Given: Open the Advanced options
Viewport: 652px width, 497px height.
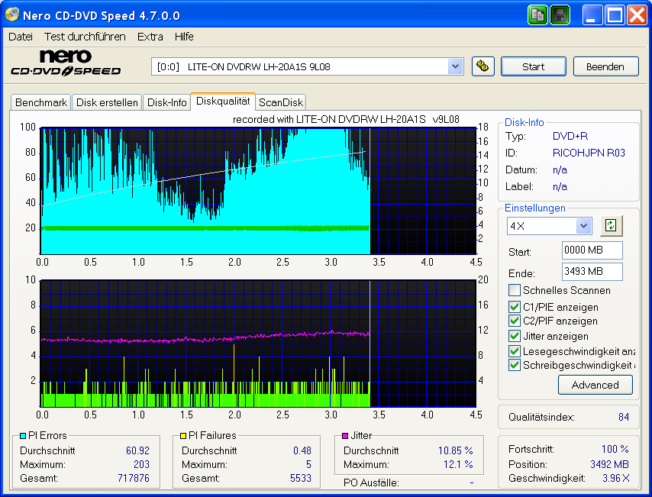Looking at the screenshot, I should 595,385.
